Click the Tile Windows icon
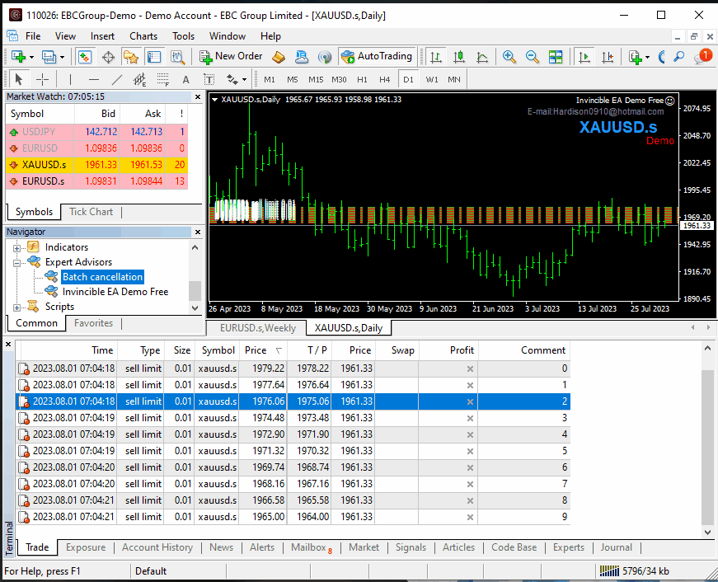Viewport: 718px width, 582px height. pos(556,57)
